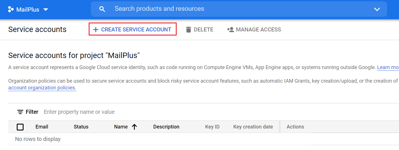Screen dimensions: 399x150
Task: Open Manage Access
Action: (x=254, y=29)
